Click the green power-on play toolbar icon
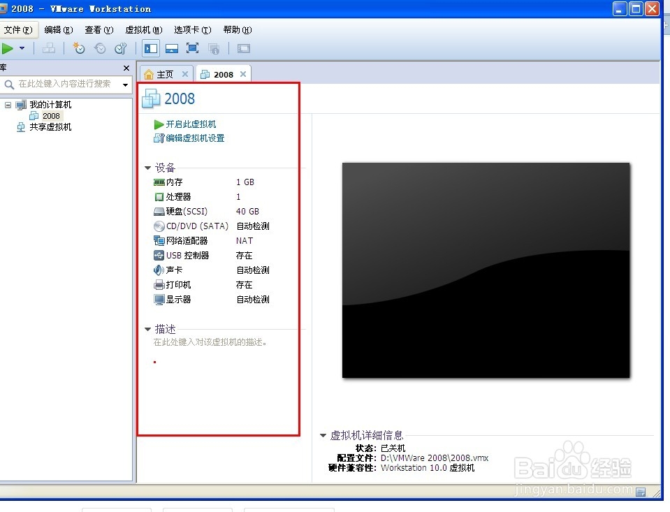 (7, 49)
